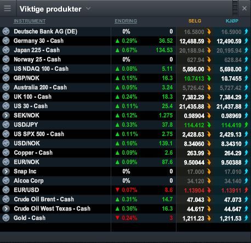Viewport: 251px width, 243px height.
Task: Select the Australia 200 - Cash instrument name
Action: [41, 87]
